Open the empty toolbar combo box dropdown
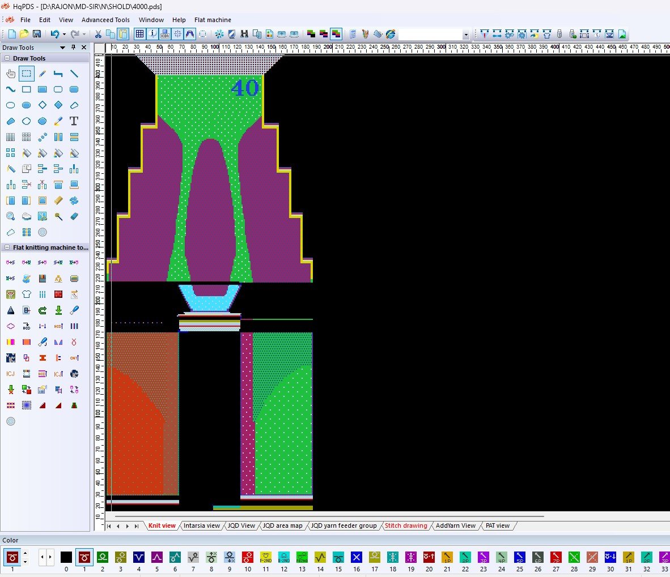This screenshot has width=670, height=577. tap(465, 35)
